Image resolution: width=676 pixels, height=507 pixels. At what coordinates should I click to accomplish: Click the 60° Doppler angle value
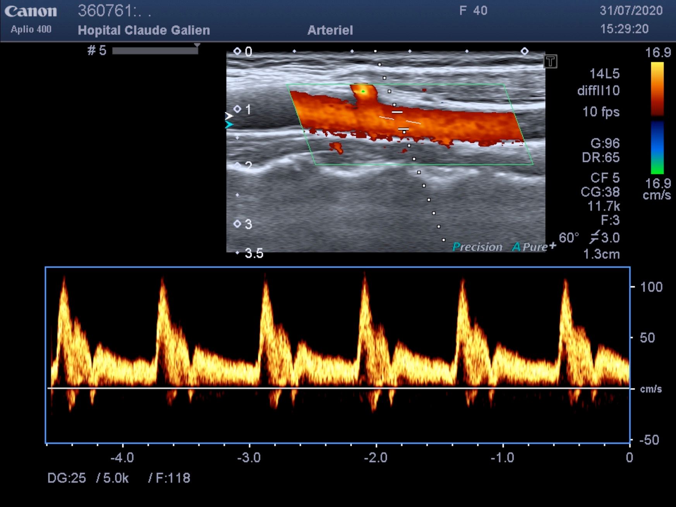point(569,237)
